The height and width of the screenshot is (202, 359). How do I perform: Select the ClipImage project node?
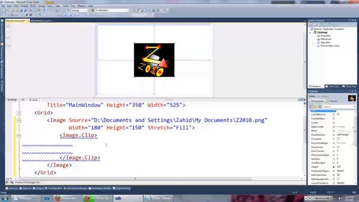pyautogui.click(x=320, y=33)
